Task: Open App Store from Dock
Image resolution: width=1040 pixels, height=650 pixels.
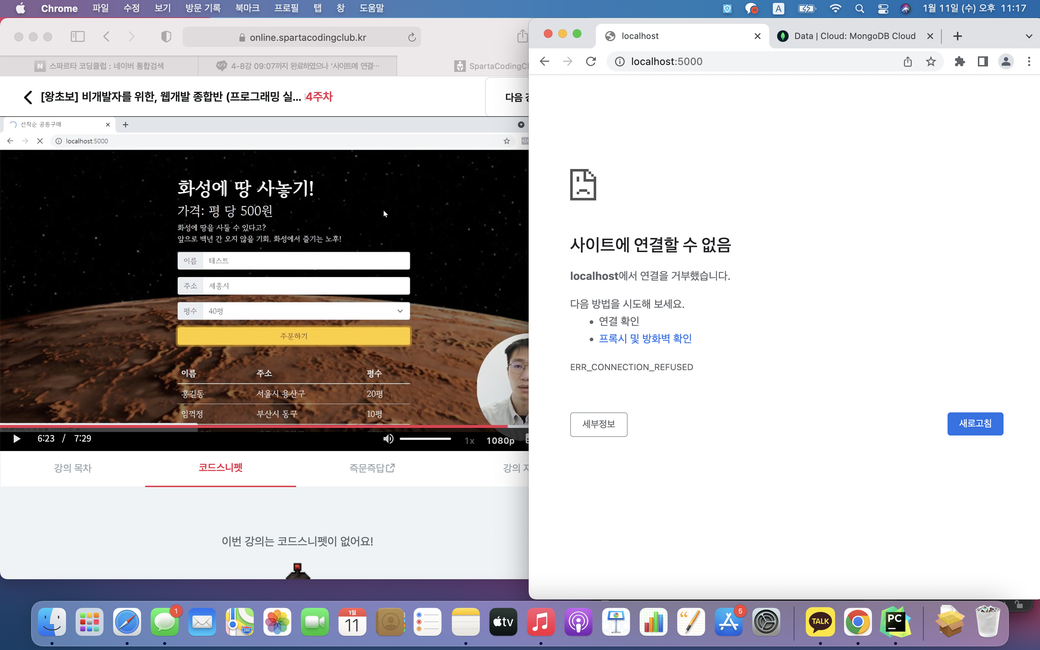Action: coord(729,621)
